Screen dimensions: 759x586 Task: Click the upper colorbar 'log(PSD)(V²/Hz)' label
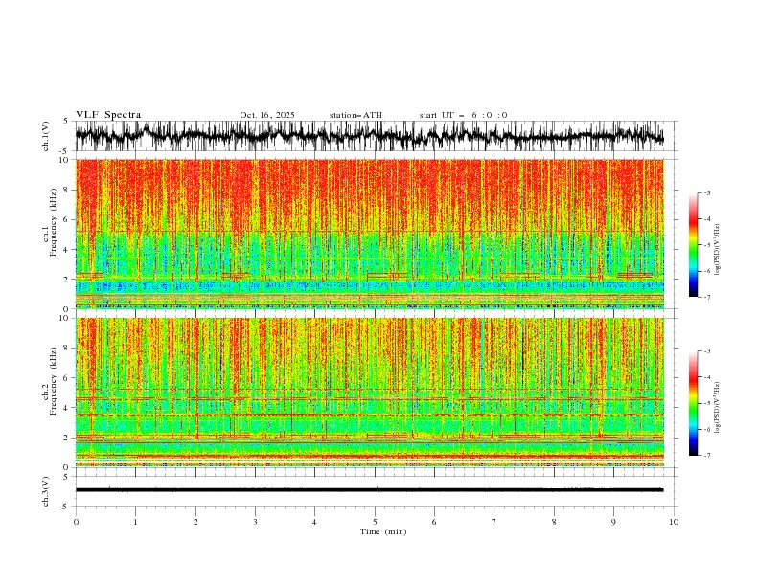(x=717, y=250)
